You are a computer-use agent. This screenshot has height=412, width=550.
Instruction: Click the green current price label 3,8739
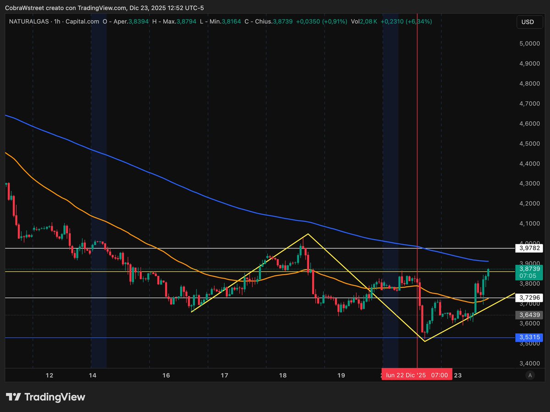(x=529, y=269)
